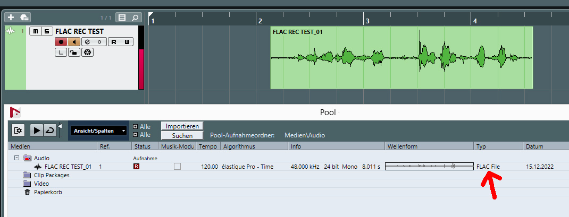Solo the FLAC REC TEST track
The width and height of the screenshot is (569, 217).
tap(47, 31)
